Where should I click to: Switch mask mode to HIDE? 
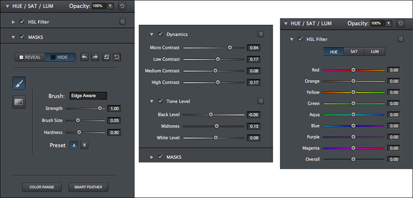(60, 57)
